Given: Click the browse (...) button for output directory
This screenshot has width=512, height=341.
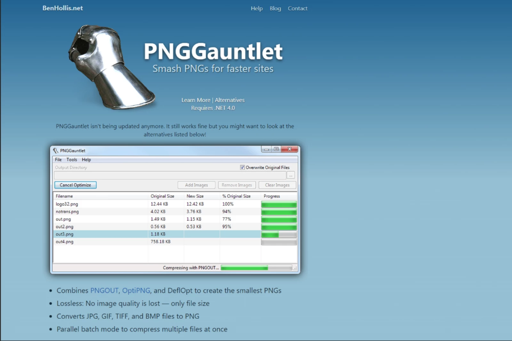Looking at the screenshot, I should tap(291, 175).
